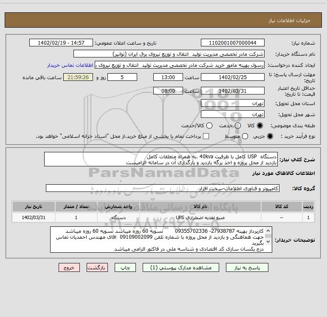The height and width of the screenshot is (317, 327).
Task: Select the متوسط purchase type radio
Action: coord(245,136)
